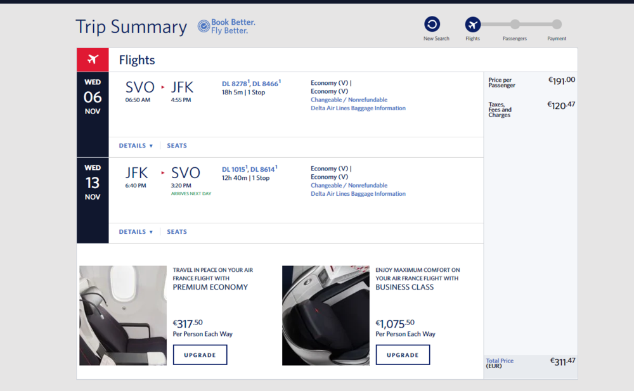The width and height of the screenshot is (634, 391).
Task: Click the Payment step circle
Action: coord(557,24)
